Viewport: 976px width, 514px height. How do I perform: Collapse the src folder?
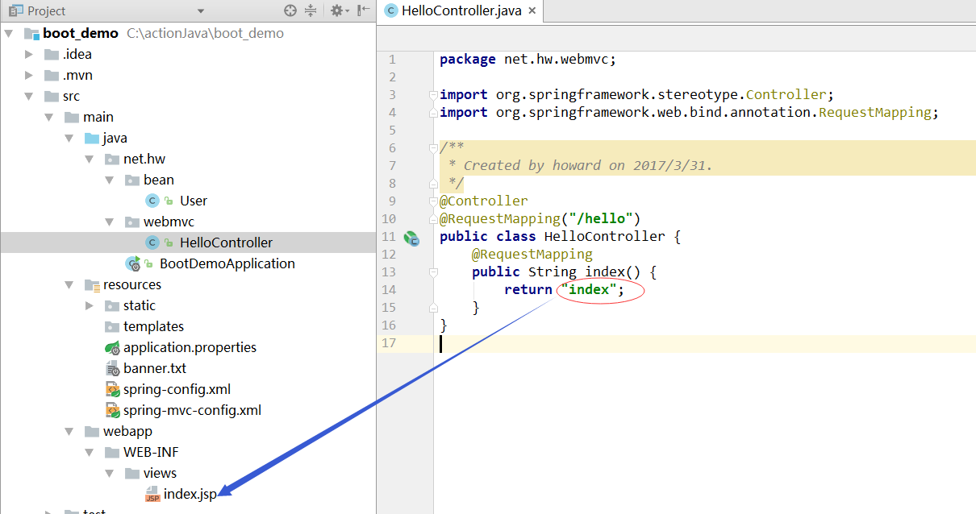[29, 96]
